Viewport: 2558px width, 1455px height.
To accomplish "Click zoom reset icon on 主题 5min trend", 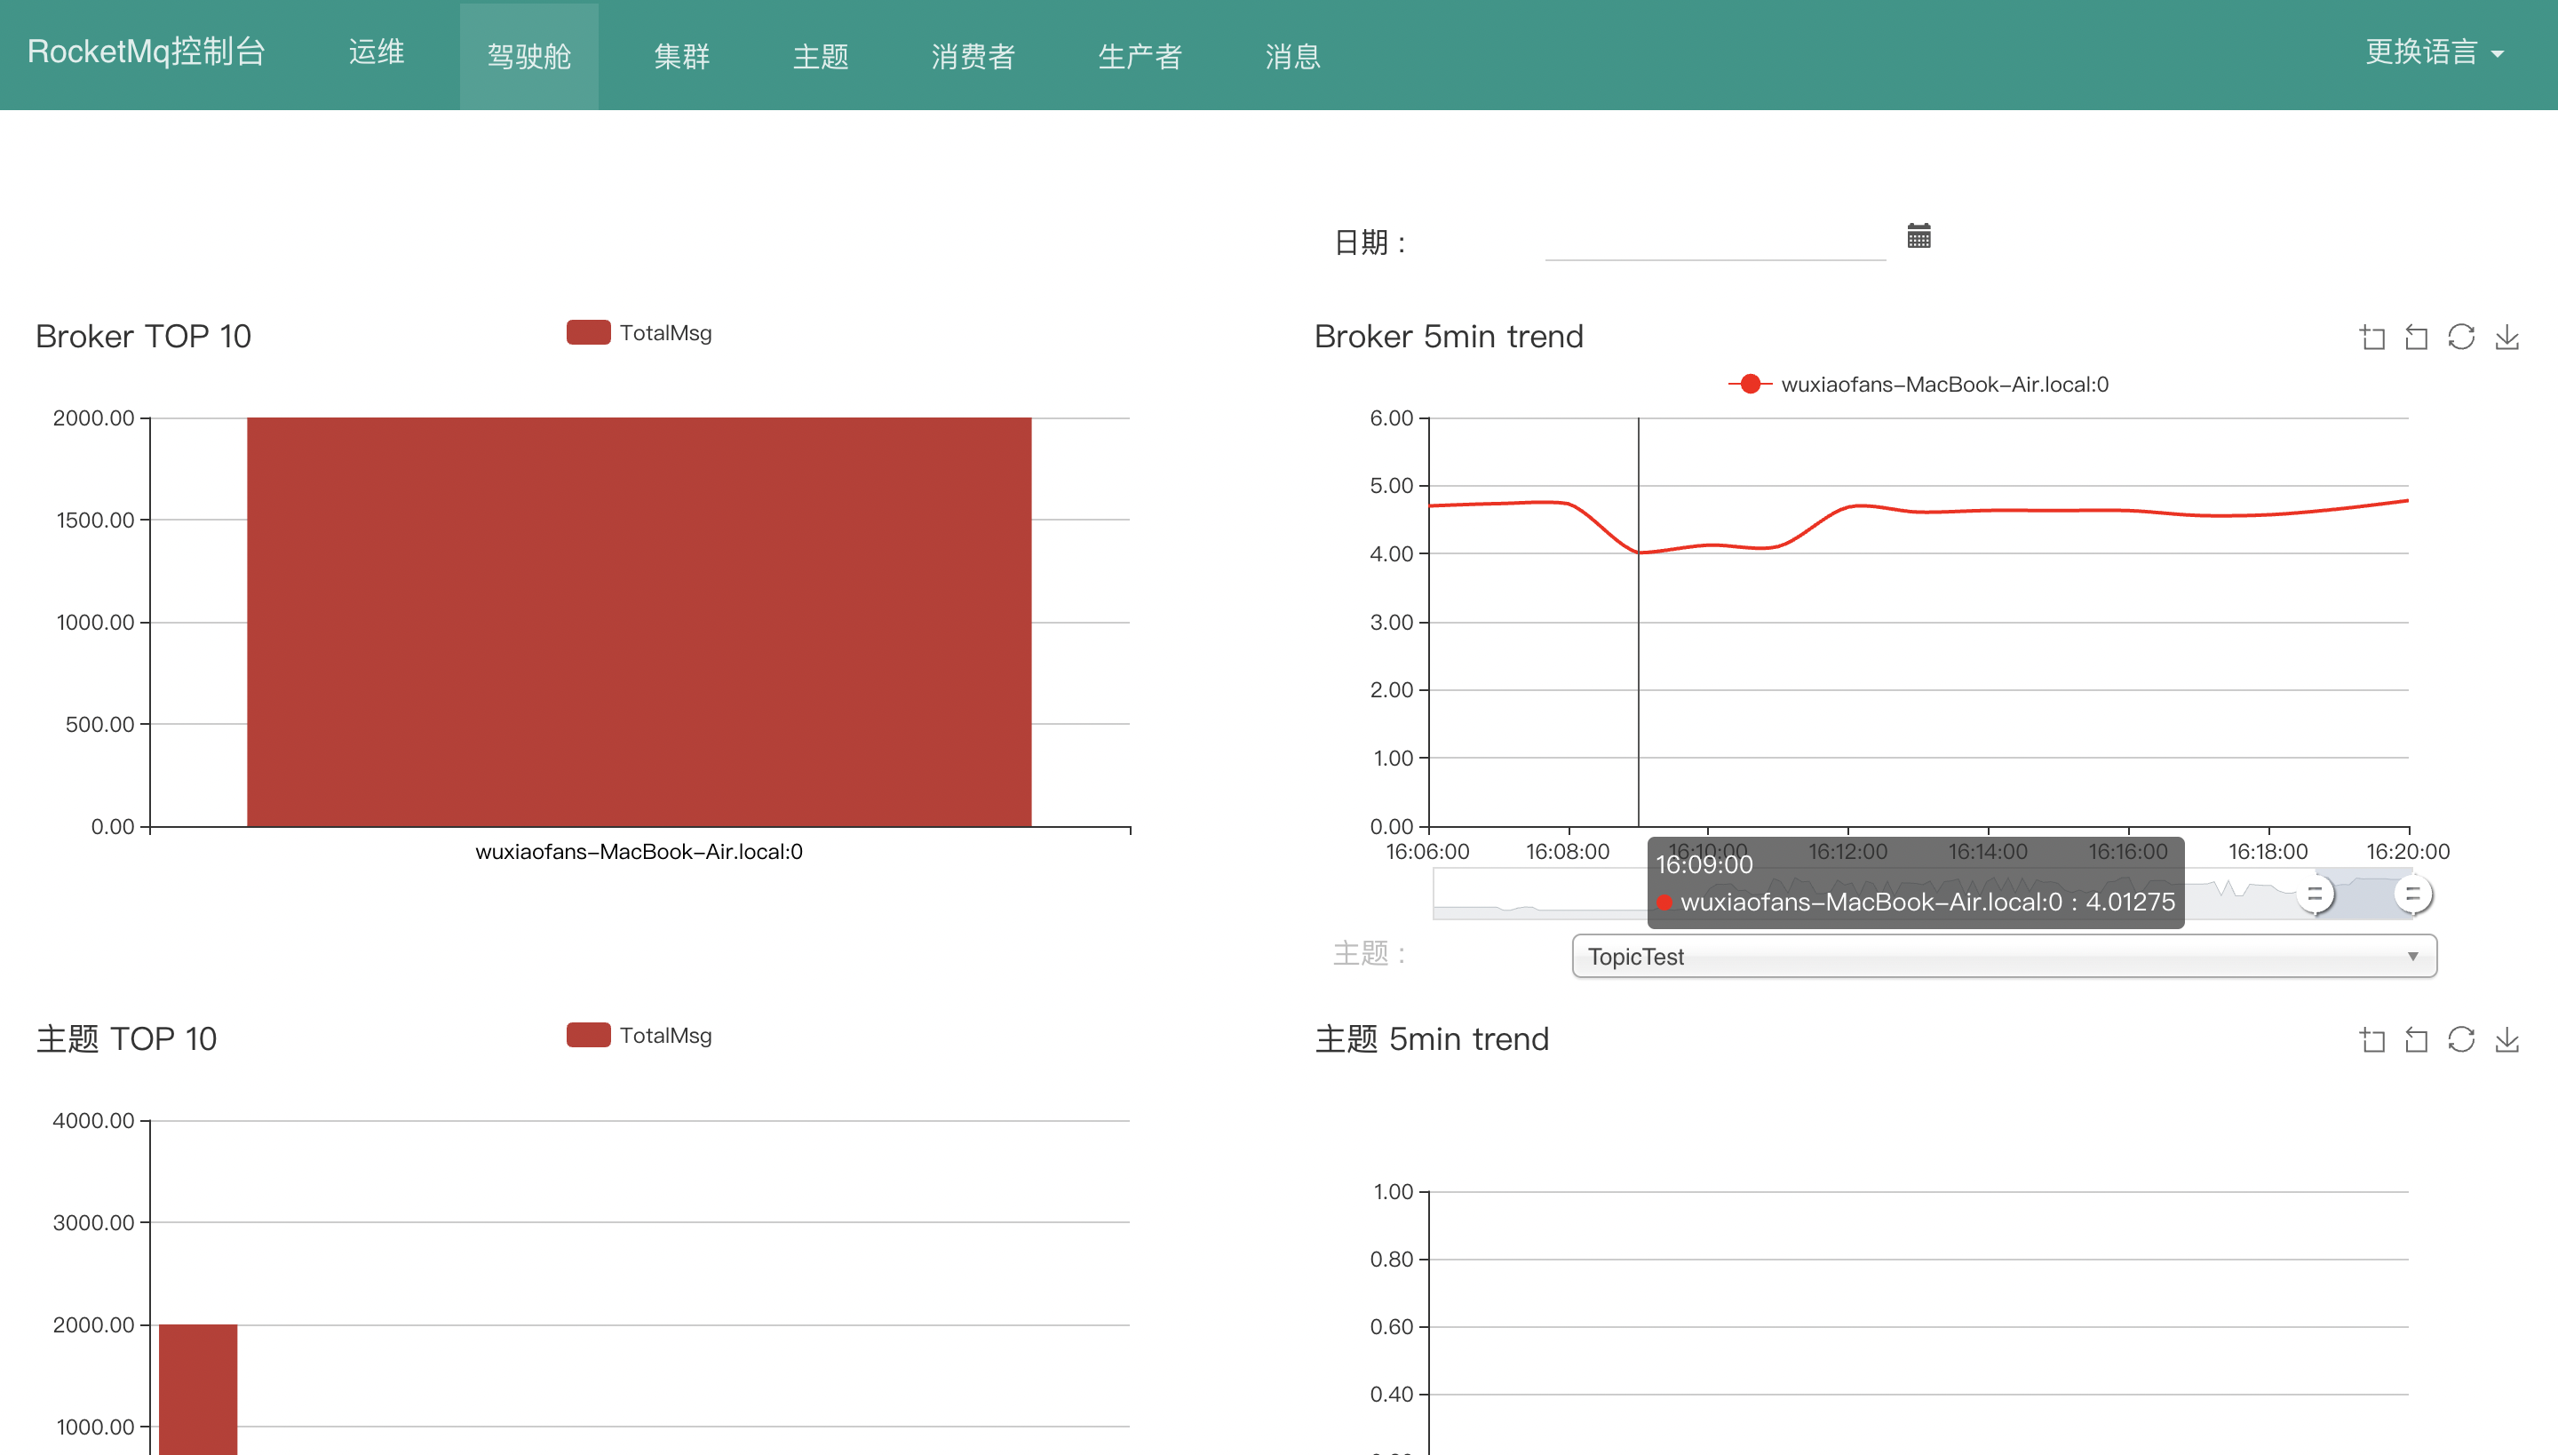I will pyautogui.click(x=2416, y=1040).
